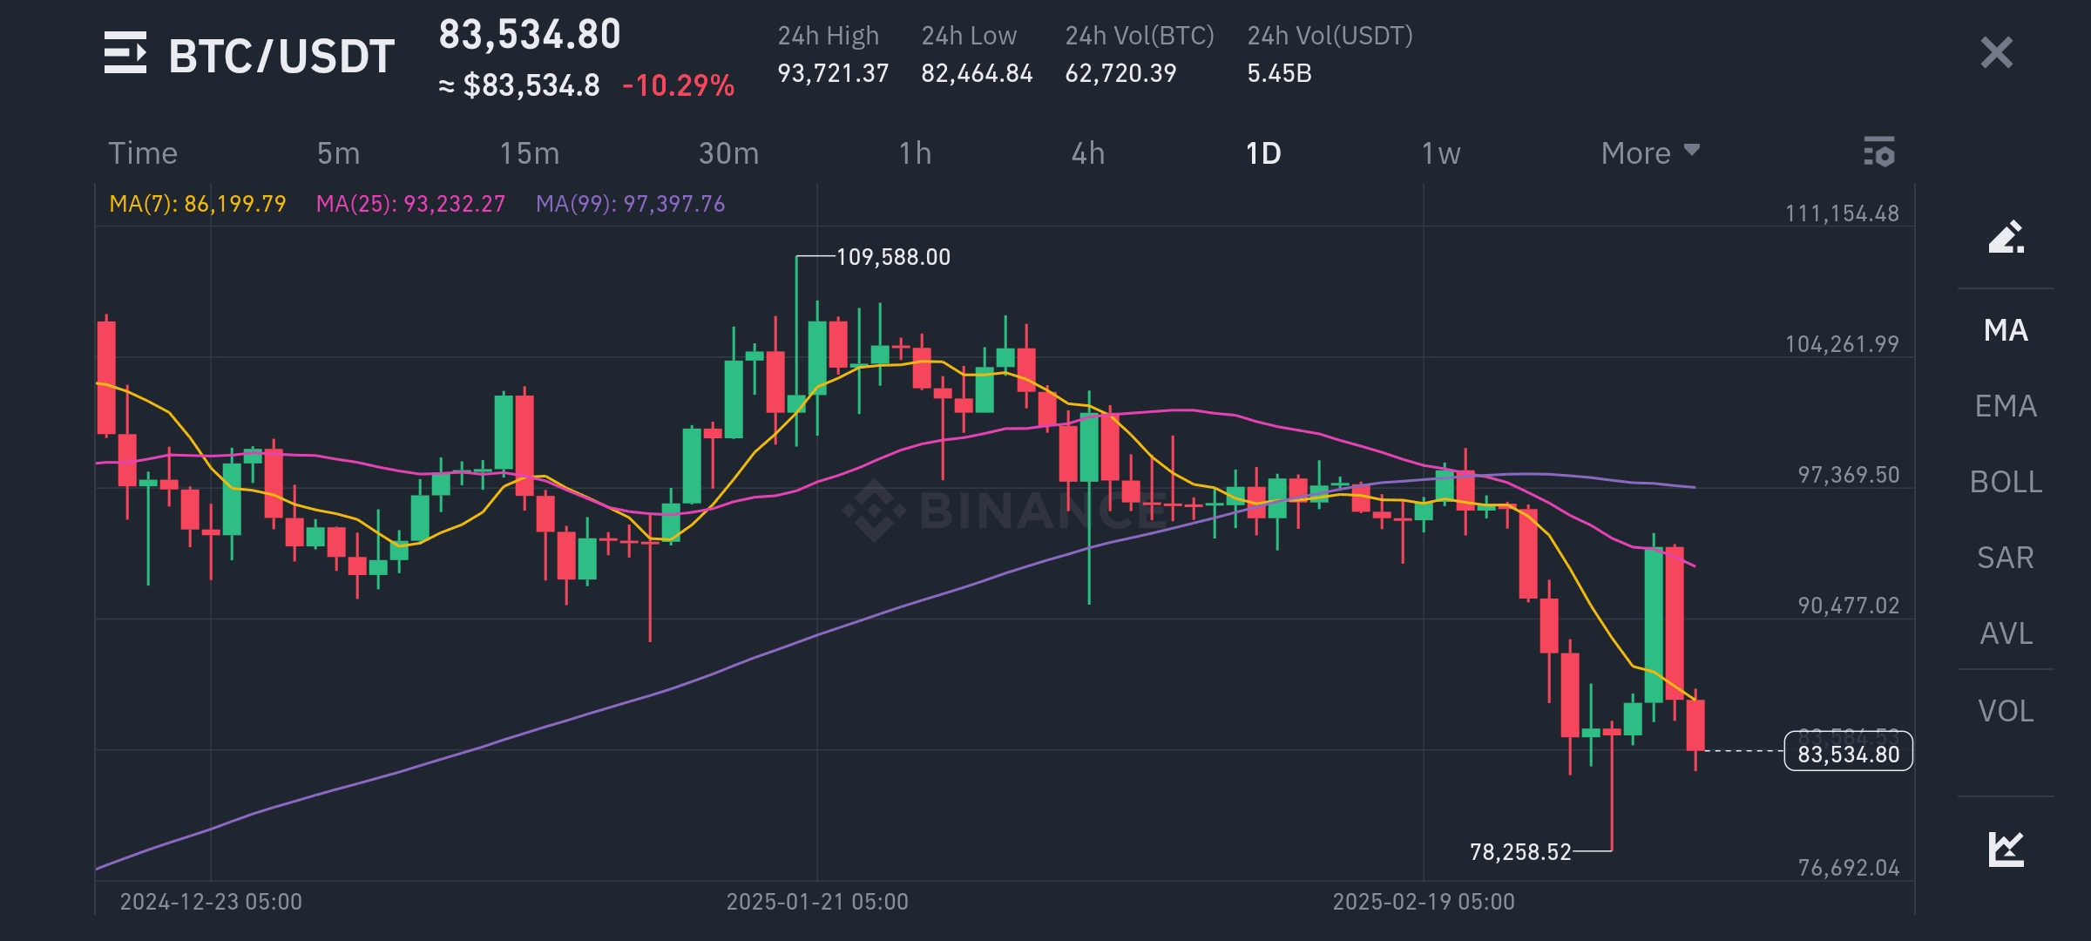This screenshot has height=941, width=2091.
Task: Click the 1h interval button
Action: (915, 153)
